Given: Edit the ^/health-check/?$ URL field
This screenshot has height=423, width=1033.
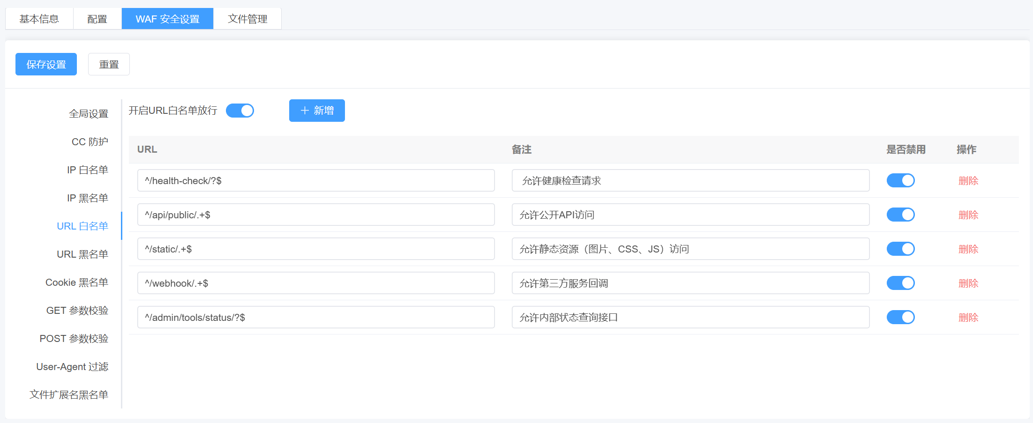Looking at the screenshot, I should pos(316,180).
